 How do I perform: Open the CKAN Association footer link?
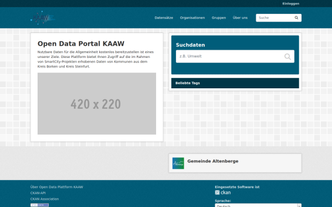44,199
